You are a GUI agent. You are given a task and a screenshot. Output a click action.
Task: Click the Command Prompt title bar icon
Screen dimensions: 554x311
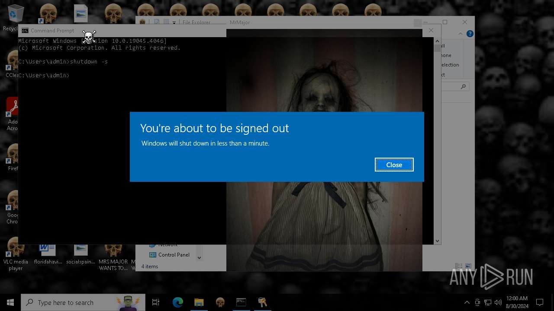click(25, 31)
